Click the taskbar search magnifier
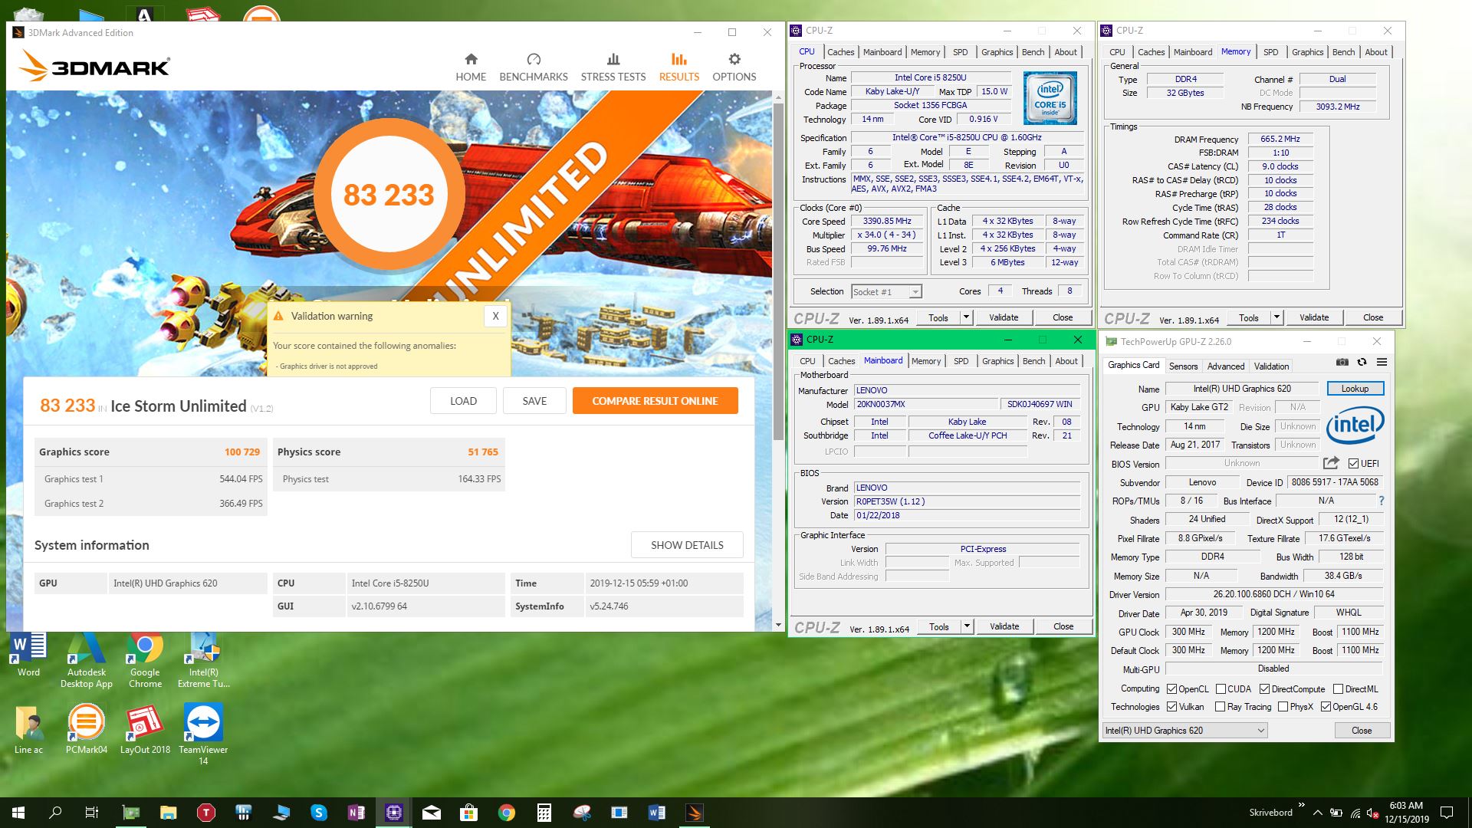 [55, 813]
